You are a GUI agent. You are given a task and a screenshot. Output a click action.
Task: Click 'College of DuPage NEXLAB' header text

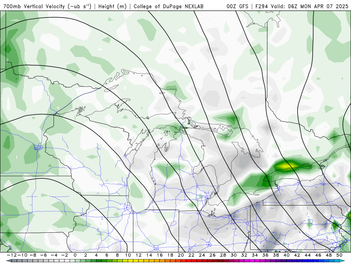click(168, 6)
